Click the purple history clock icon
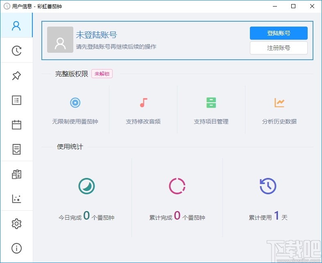Viewport: 322px width, 263px height. [268, 186]
